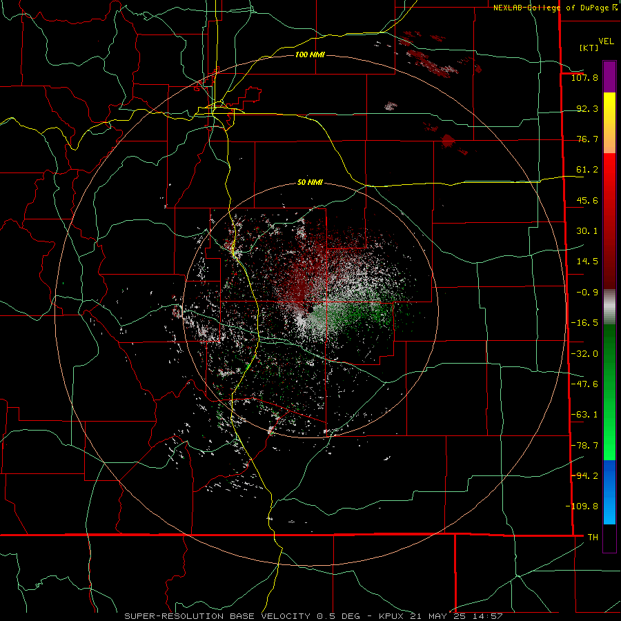Click the 30.1 legend value

[x=587, y=231]
